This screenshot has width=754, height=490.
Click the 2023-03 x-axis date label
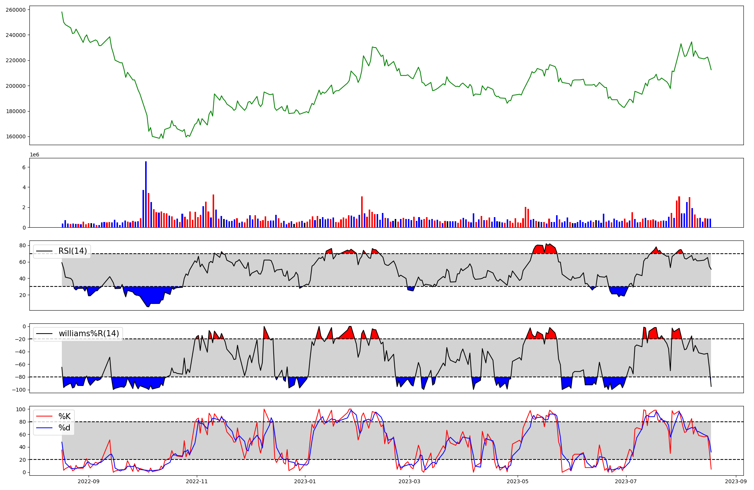click(409, 481)
